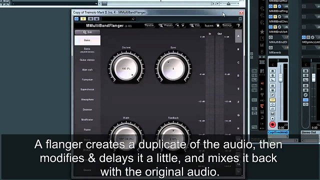Open the MMultiBndDl insert slot
The width and height of the screenshot is (320, 180).
coord(278,42)
